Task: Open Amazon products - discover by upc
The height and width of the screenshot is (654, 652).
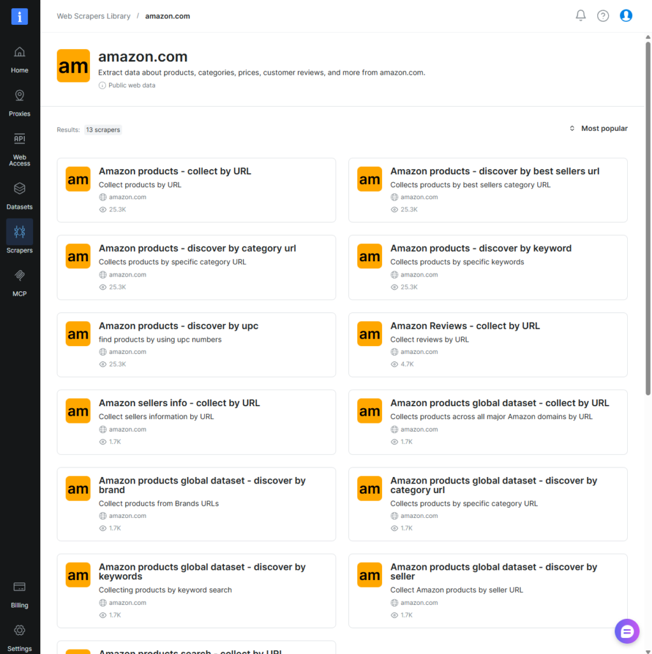Action: point(178,326)
